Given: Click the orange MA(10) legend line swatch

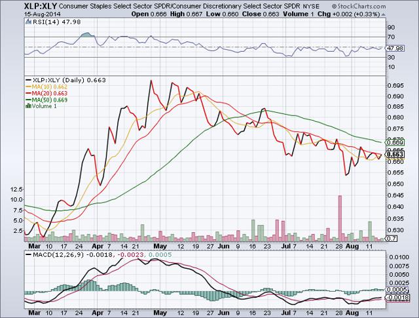Looking at the screenshot, I should (28, 87).
